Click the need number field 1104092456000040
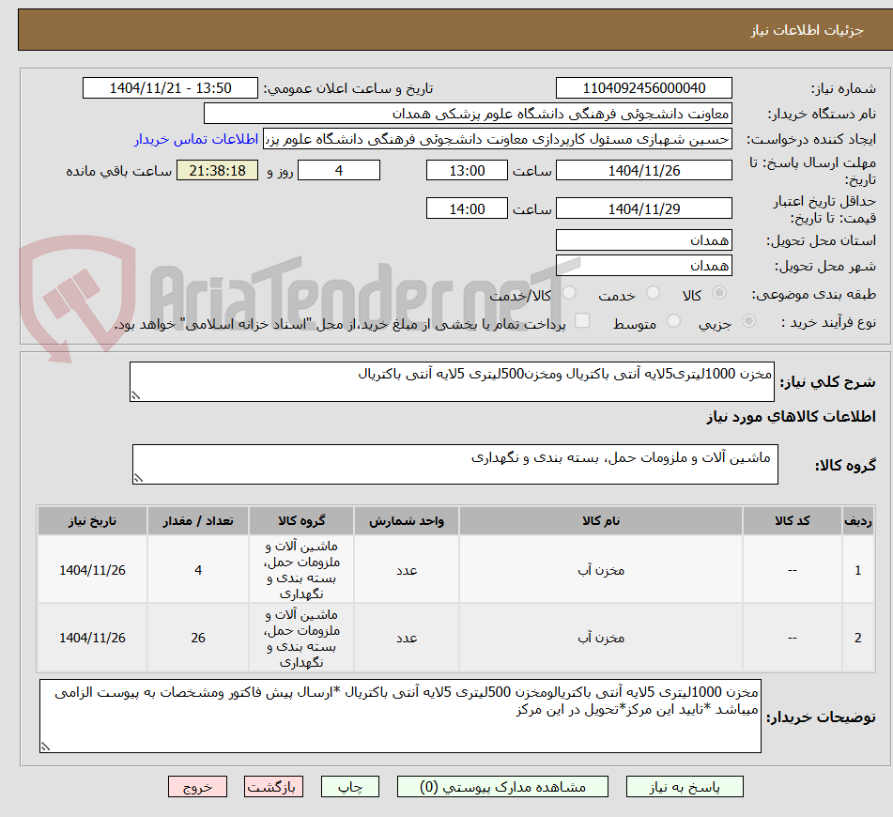The height and width of the screenshot is (817, 893). click(643, 88)
